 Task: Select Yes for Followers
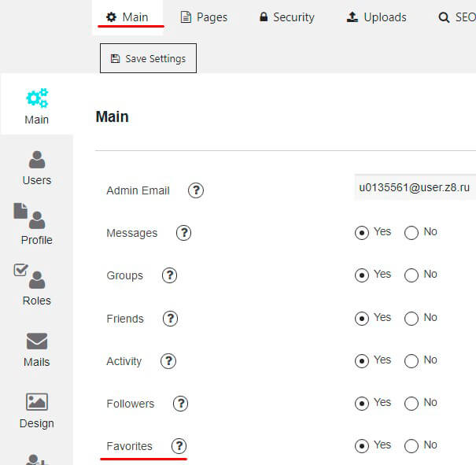tap(362, 404)
